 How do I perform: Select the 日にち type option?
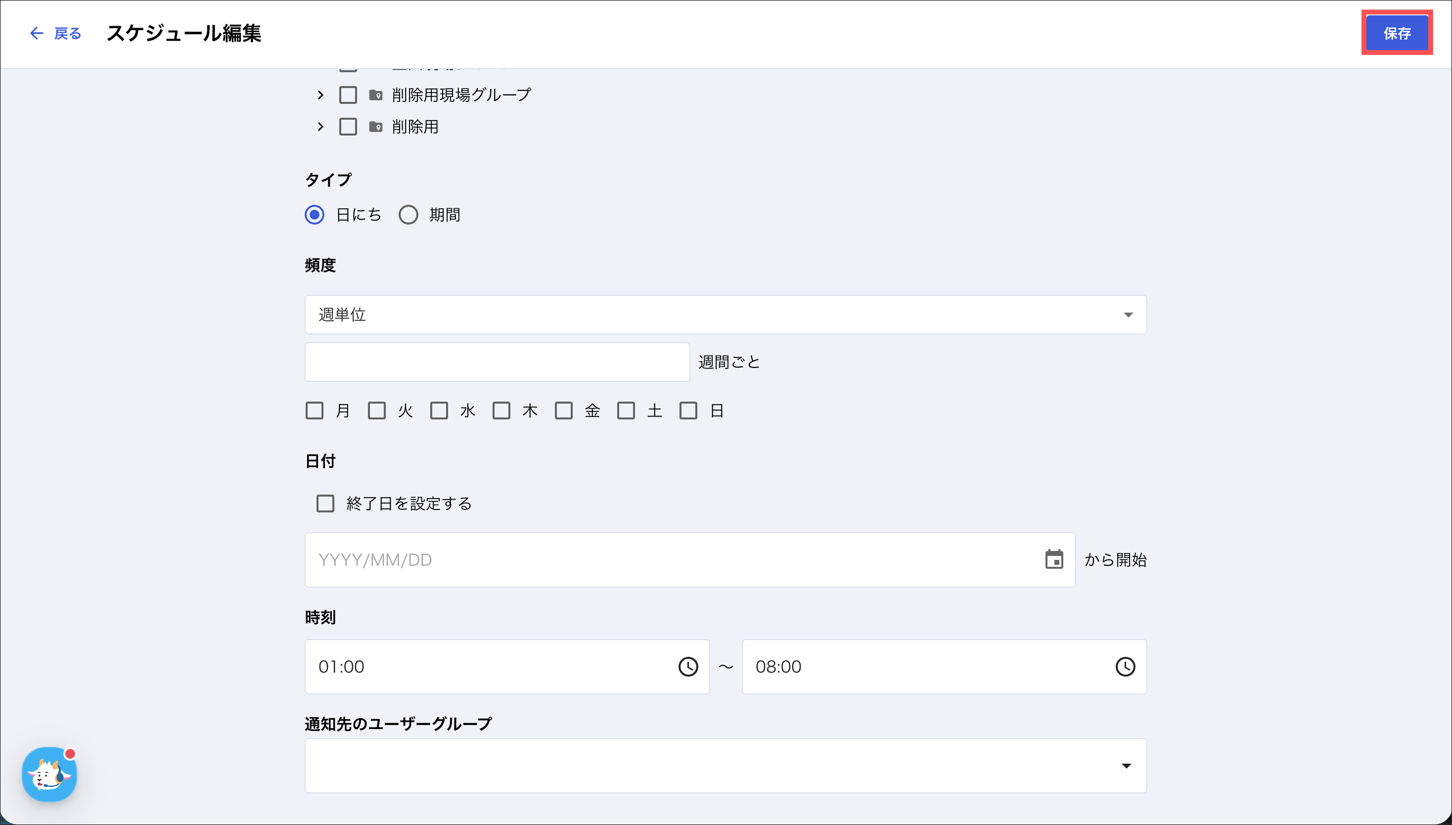pos(315,215)
